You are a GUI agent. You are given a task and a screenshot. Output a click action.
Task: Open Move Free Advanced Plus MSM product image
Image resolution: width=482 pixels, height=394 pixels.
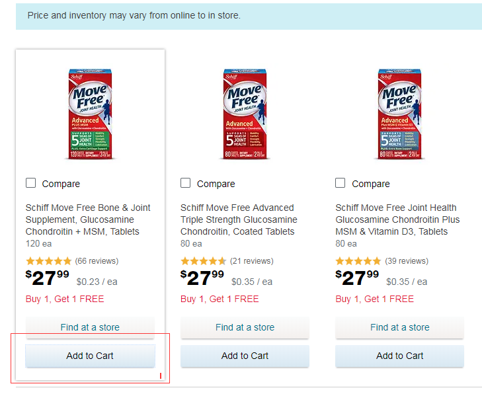click(90, 114)
